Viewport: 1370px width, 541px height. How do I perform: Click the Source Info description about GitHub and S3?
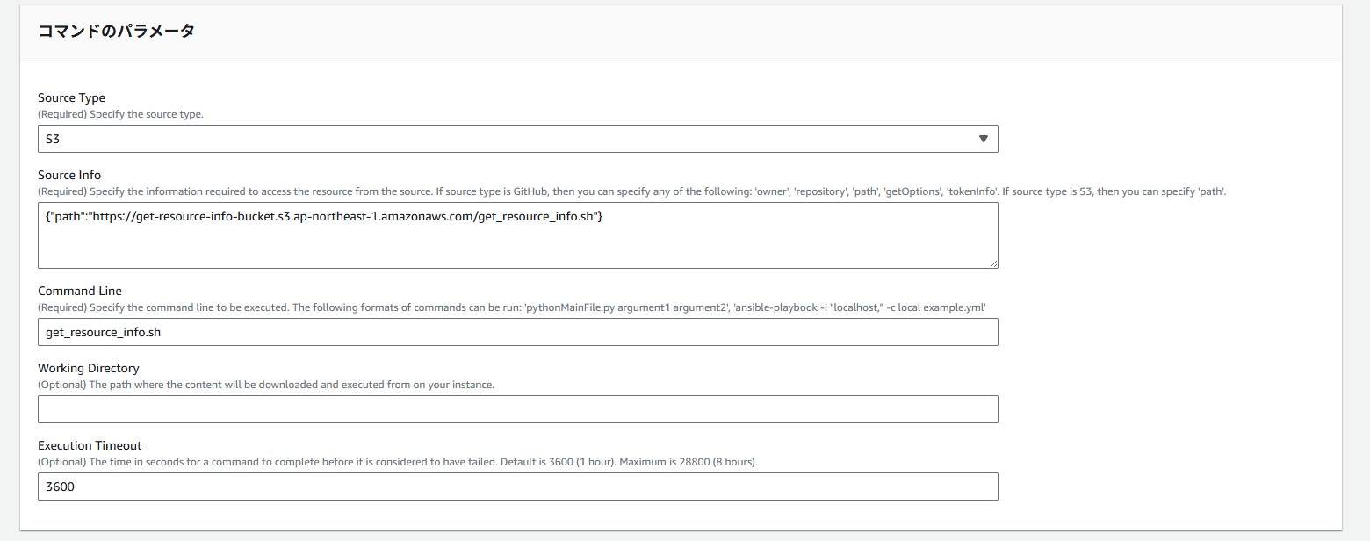631,191
